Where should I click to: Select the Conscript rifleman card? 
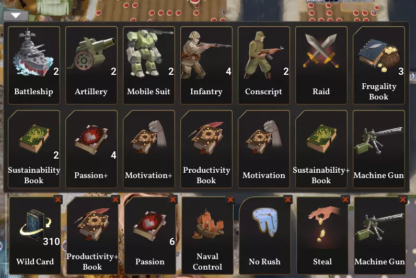point(264,65)
